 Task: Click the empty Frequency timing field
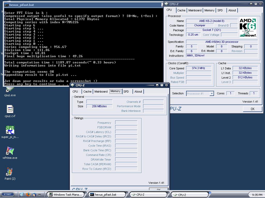126,122
